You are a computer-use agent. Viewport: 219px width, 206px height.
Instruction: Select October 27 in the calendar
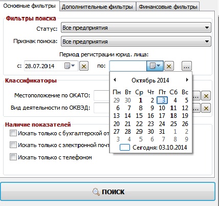pos(117,132)
